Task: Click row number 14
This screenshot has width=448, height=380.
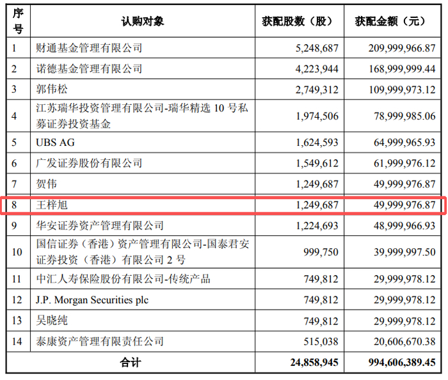Action: coord(17,342)
